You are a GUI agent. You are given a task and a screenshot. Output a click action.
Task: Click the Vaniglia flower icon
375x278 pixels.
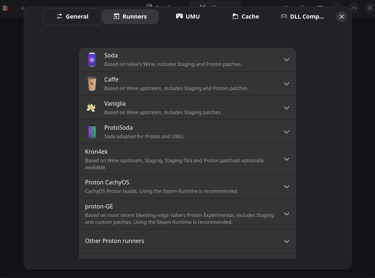91,108
